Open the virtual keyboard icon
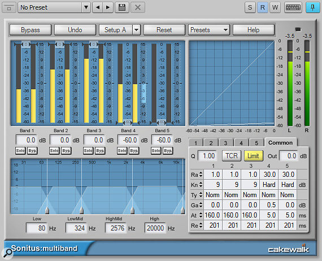Viewport: 322px width, 261px height. [293, 7]
